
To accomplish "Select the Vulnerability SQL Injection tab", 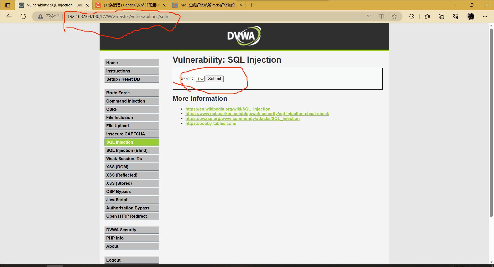I will 54,5.
